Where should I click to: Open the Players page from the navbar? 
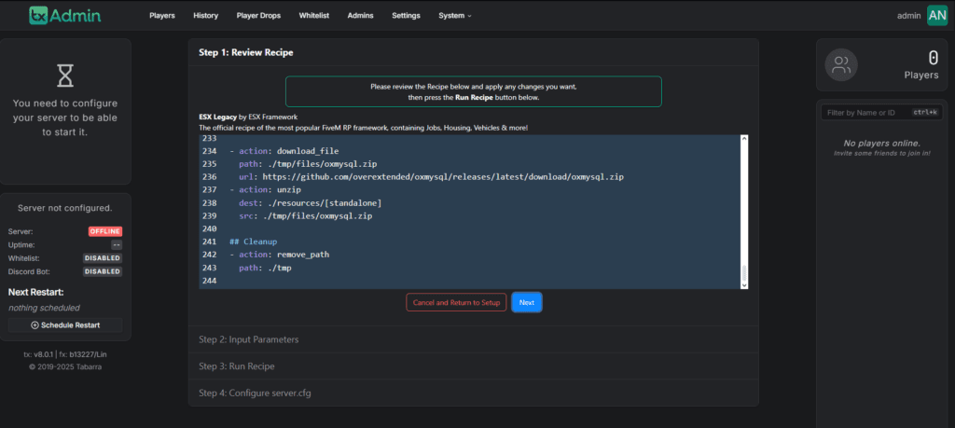(162, 16)
